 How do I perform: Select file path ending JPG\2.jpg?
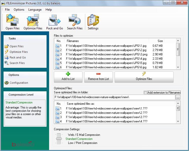[106, 50]
